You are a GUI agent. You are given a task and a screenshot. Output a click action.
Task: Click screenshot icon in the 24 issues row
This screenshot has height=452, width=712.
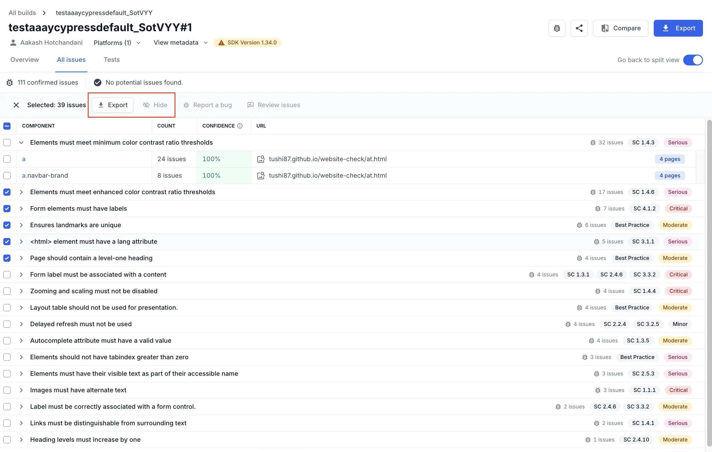click(x=261, y=159)
